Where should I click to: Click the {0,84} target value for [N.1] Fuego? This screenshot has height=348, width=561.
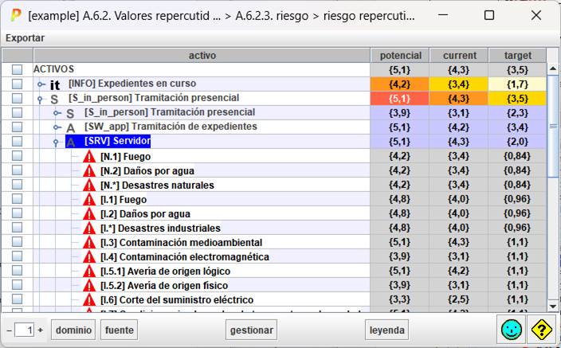coord(518,156)
